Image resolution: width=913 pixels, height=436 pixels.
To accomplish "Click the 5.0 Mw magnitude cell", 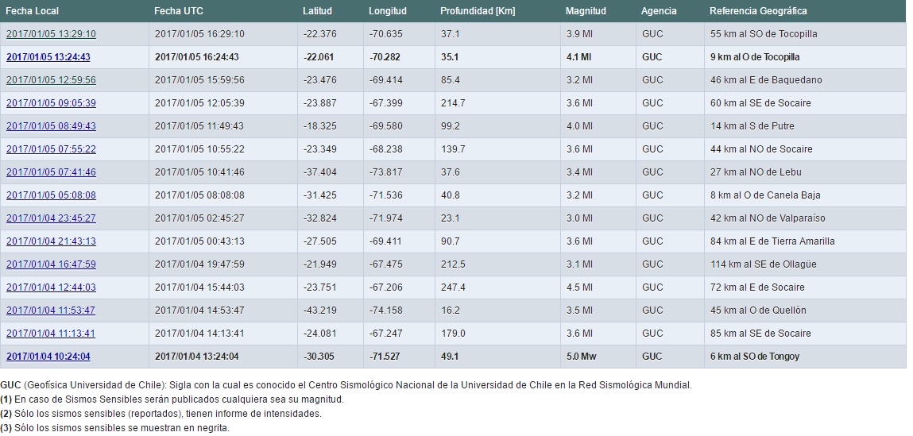I will (x=580, y=357).
